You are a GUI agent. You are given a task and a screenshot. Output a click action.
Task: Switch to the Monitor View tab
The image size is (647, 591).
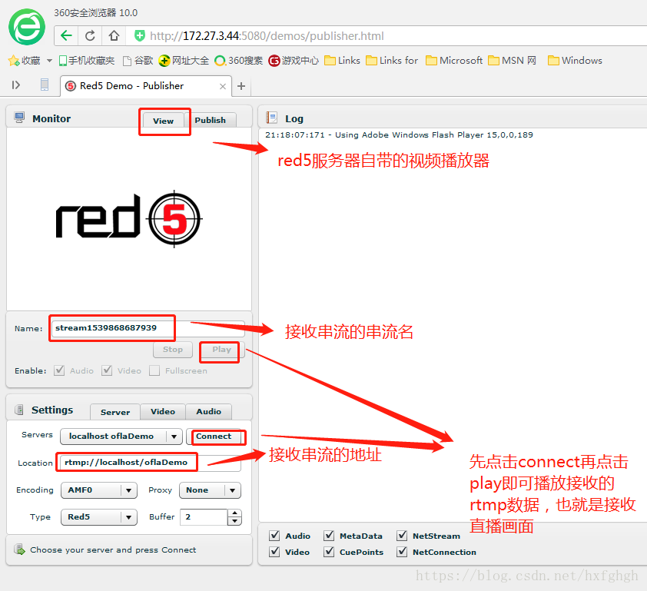click(x=164, y=121)
